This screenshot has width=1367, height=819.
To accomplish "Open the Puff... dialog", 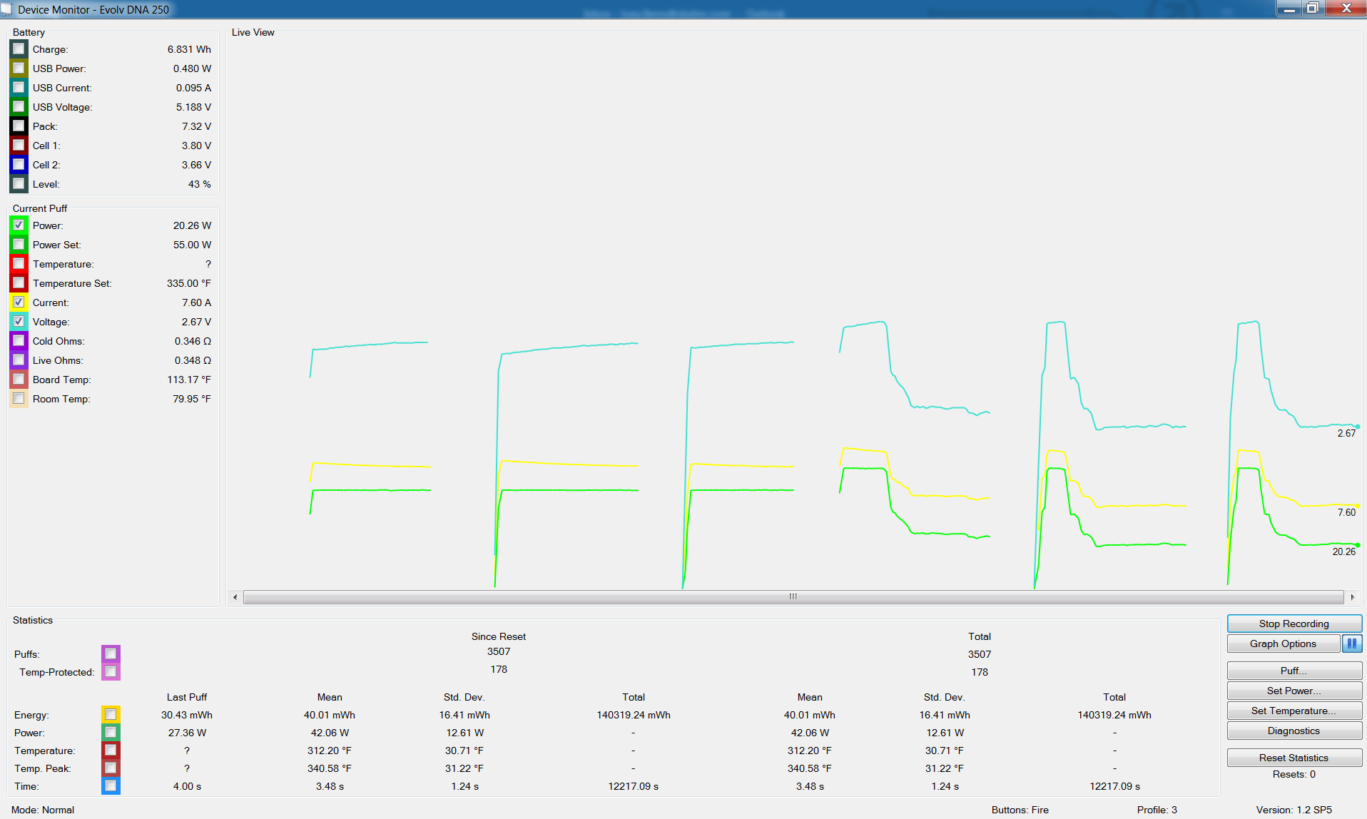I will point(1294,671).
